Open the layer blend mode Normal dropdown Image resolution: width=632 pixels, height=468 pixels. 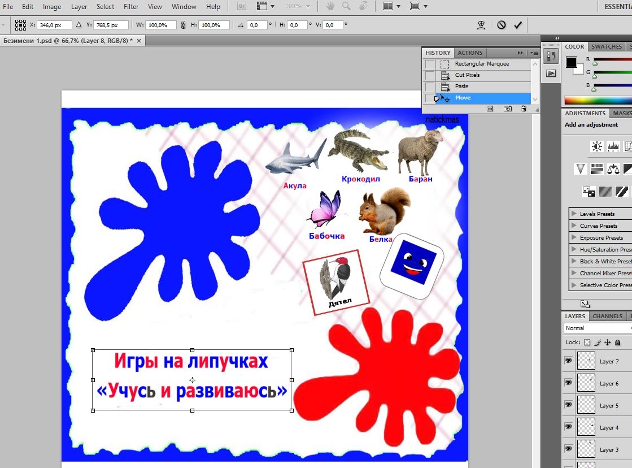coord(598,328)
